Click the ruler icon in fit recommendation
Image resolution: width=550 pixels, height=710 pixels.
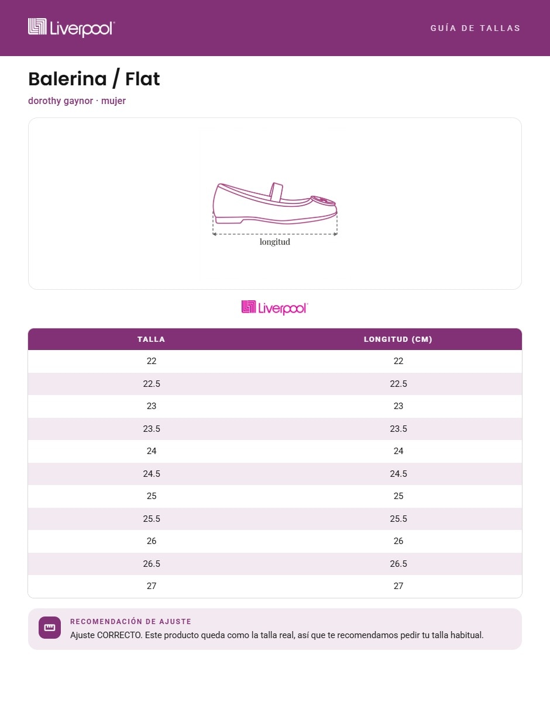coord(50,628)
